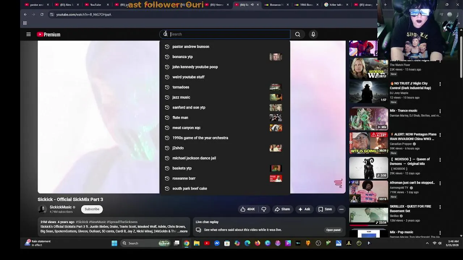Choose 'flute man' search suggestion
Image resolution: width=463 pixels, height=260 pixels.
click(225, 117)
